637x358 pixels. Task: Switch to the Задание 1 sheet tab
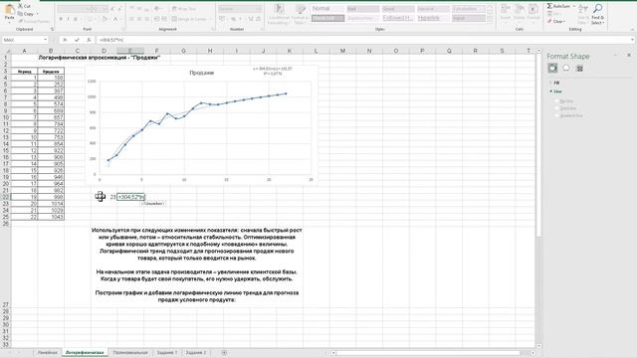coord(167,353)
